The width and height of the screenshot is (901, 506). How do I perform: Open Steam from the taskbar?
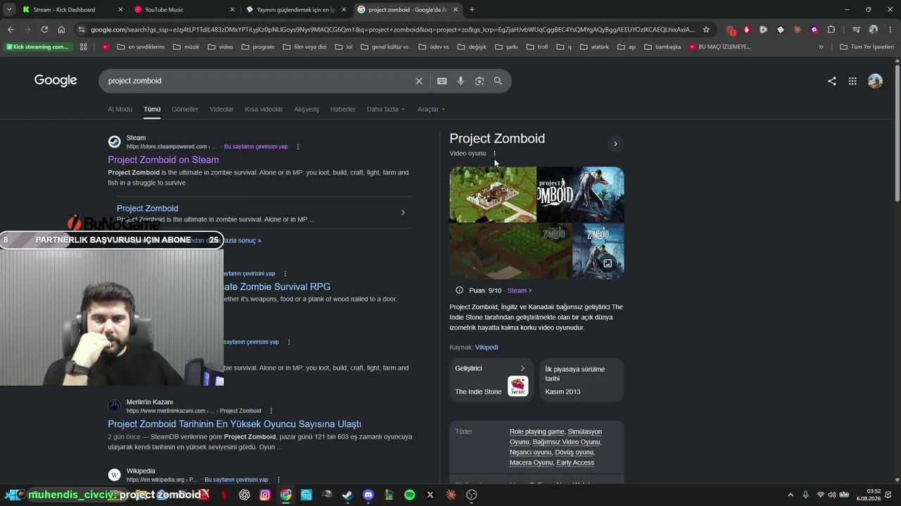point(347,495)
